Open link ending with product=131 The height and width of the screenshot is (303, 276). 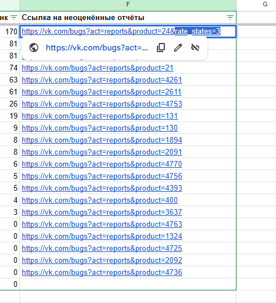[100, 116]
